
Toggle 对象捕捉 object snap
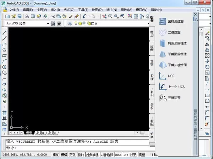[92, 154]
